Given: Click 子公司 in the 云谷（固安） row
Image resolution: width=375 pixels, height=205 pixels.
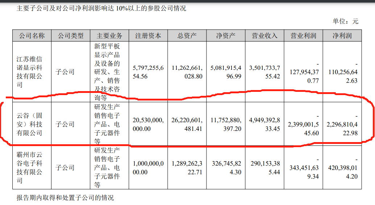Looking at the screenshot, I should (x=65, y=124).
